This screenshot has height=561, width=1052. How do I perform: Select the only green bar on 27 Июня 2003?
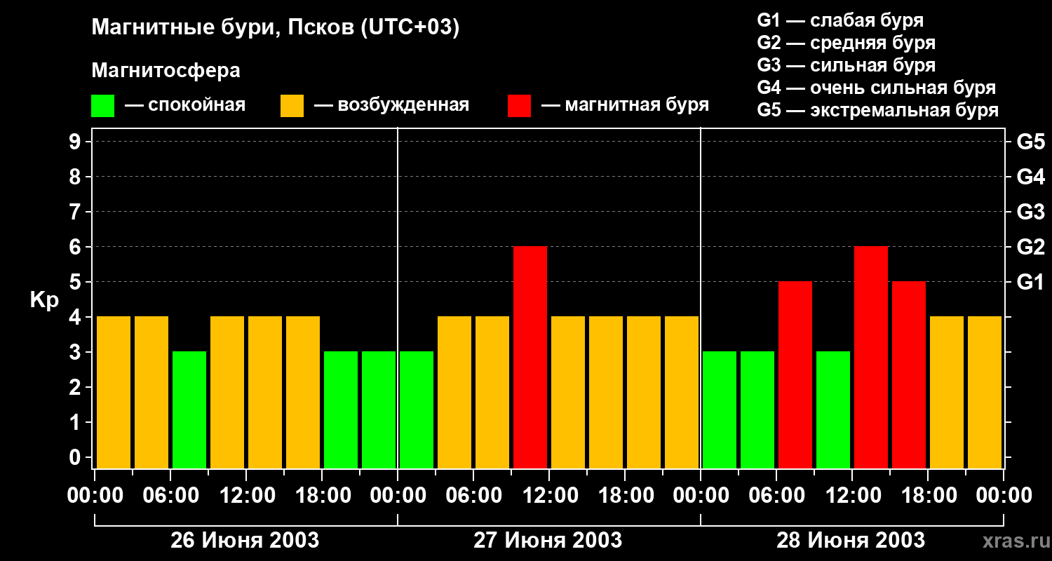coord(417,410)
